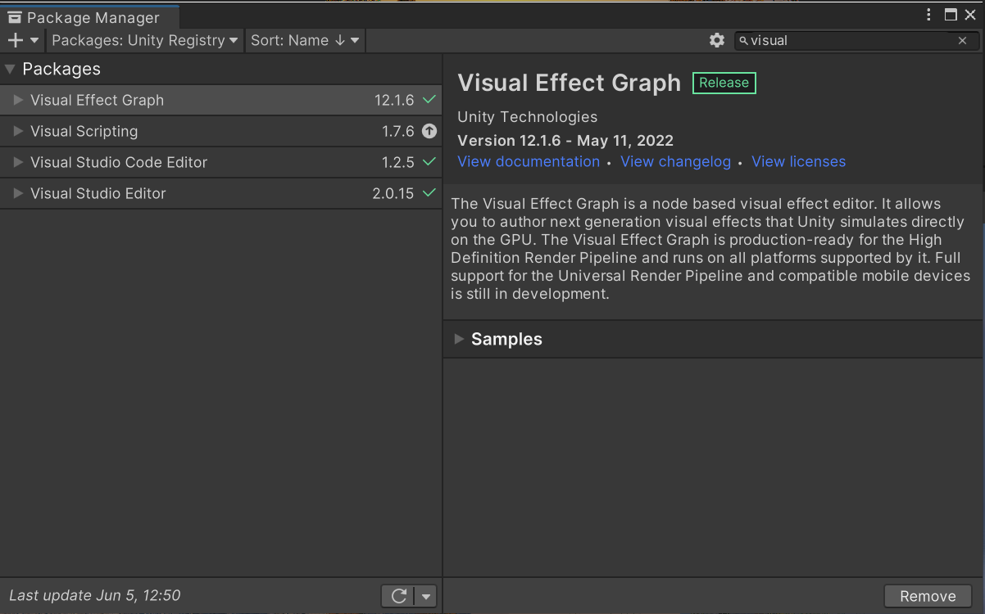Click the Release tag badge

coord(724,83)
